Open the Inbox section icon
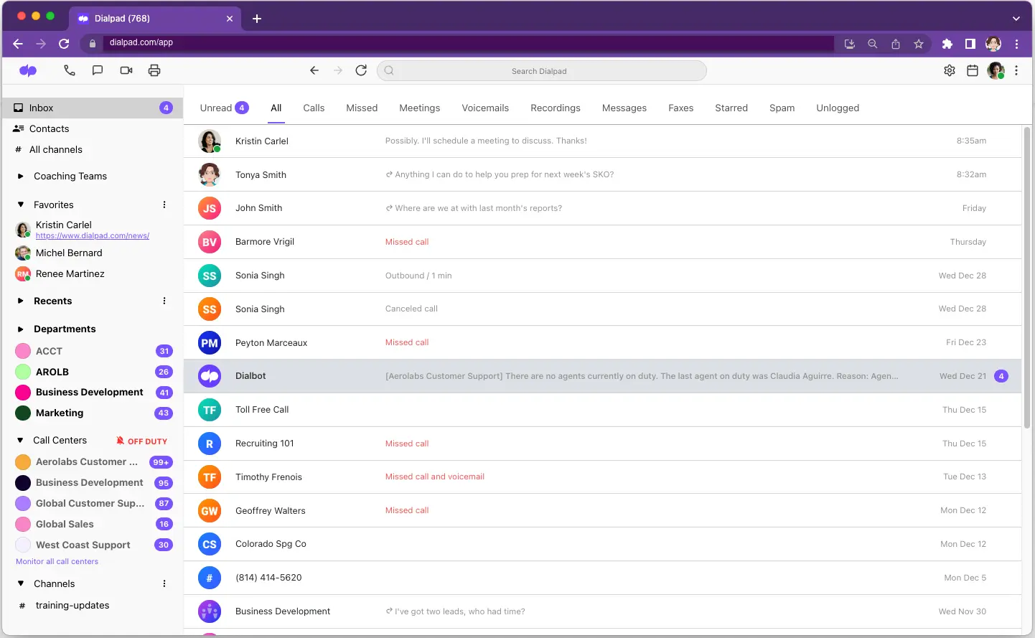1035x638 pixels. (17, 108)
